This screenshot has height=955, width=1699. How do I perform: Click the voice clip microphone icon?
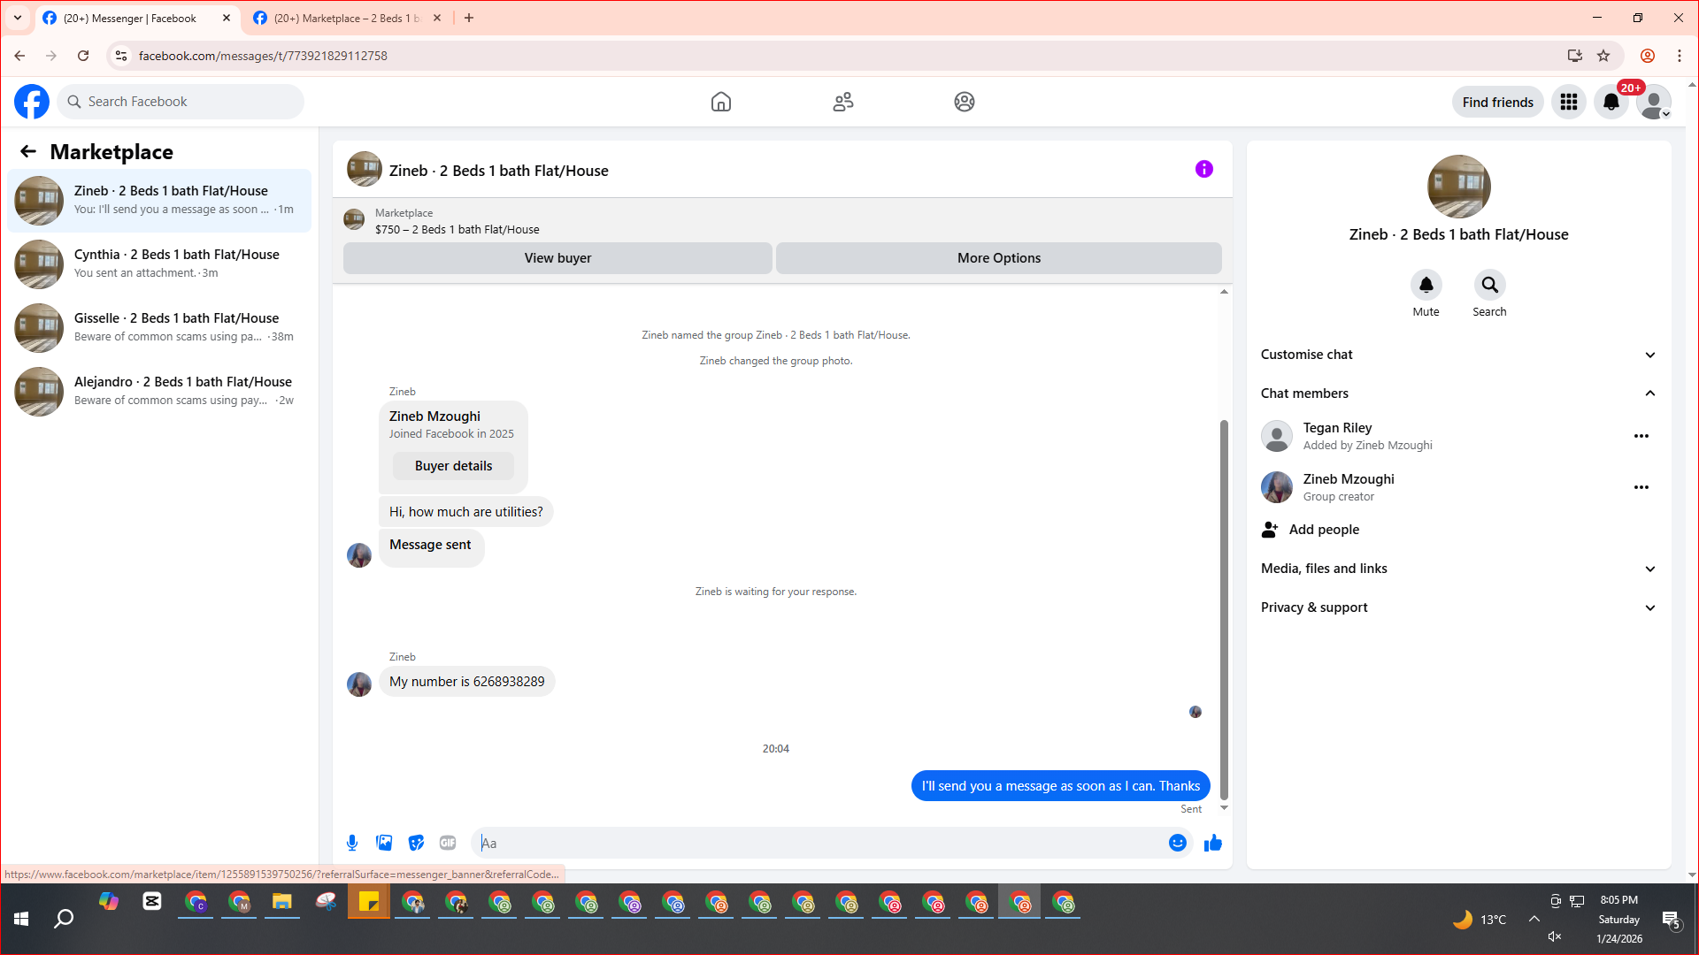coord(352,843)
